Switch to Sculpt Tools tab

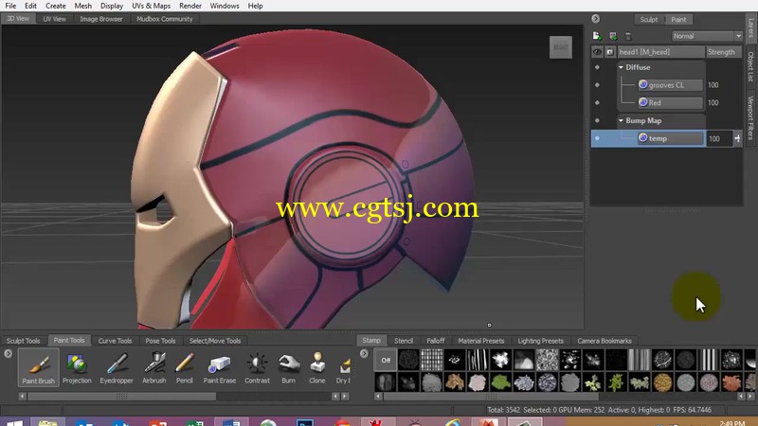click(x=23, y=341)
